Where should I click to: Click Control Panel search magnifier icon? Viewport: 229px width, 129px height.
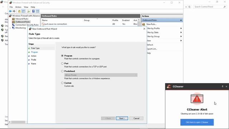pyautogui.click(x=225, y=7)
